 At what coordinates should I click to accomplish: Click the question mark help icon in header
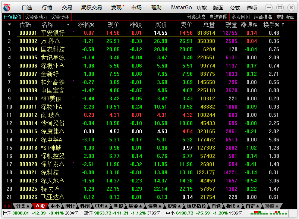point(283,24)
